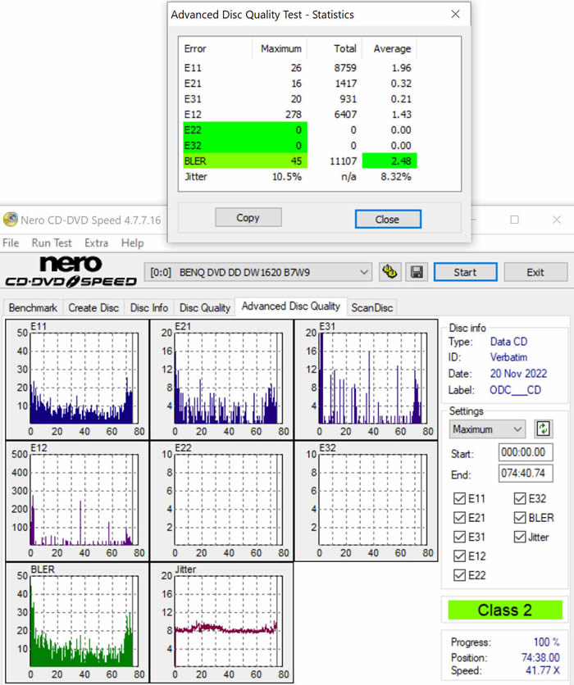Click the Jitter graph

(221, 623)
